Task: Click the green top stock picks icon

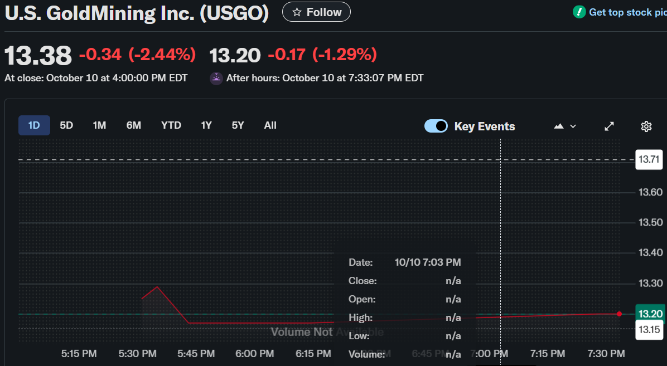Action: pos(579,12)
